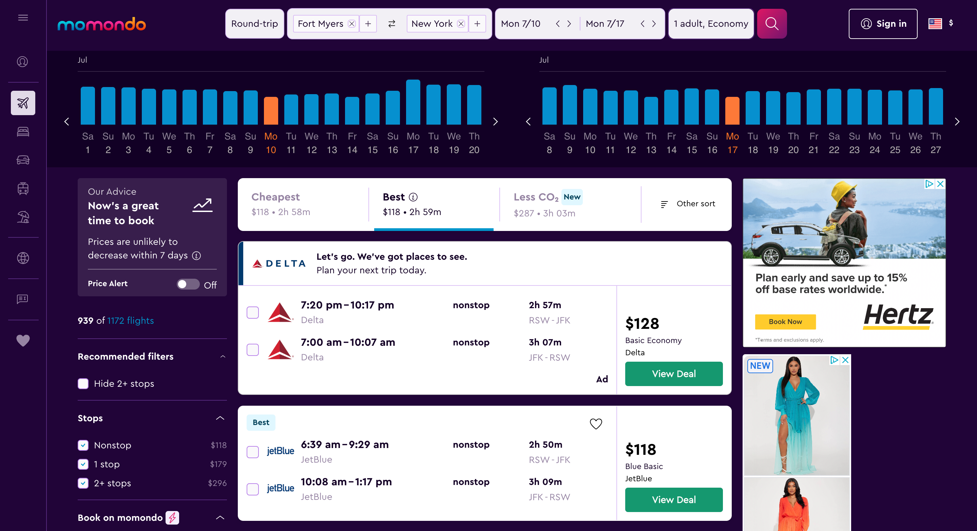Open the Trains and buses sidebar icon
Viewport: 977px width, 531px height.
coord(23,188)
